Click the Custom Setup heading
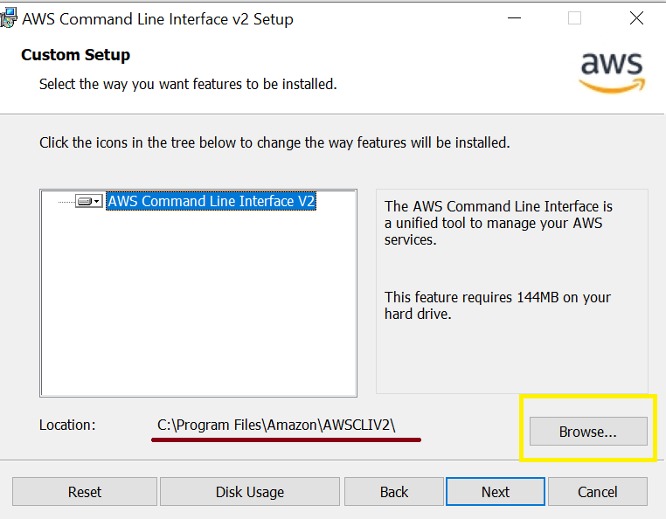The width and height of the screenshot is (666, 519). [x=76, y=55]
